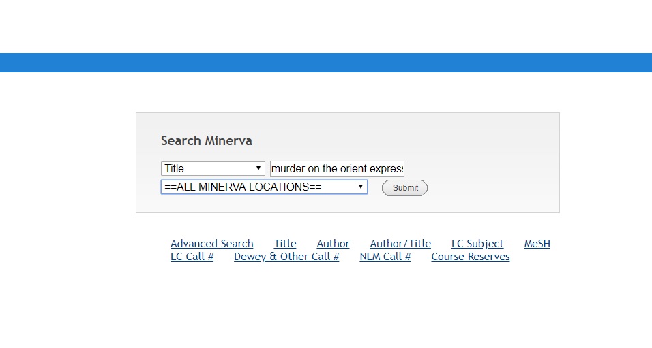Click the search text input field
The width and height of the screenshot is (652, 348).
point(337,168)
